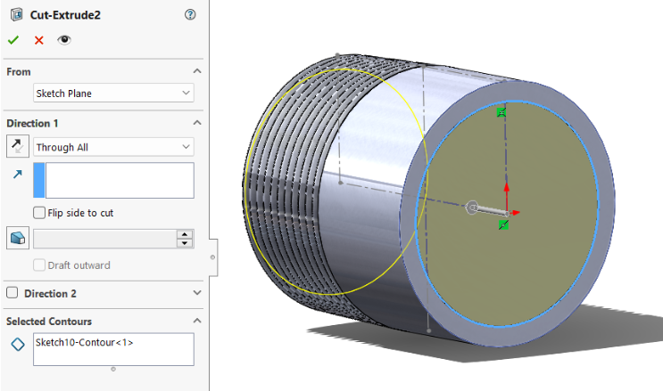Click the Selected Contours diamond icon
Image resolution: width=663 pixels, height=391 pixels.
(17, 346)
